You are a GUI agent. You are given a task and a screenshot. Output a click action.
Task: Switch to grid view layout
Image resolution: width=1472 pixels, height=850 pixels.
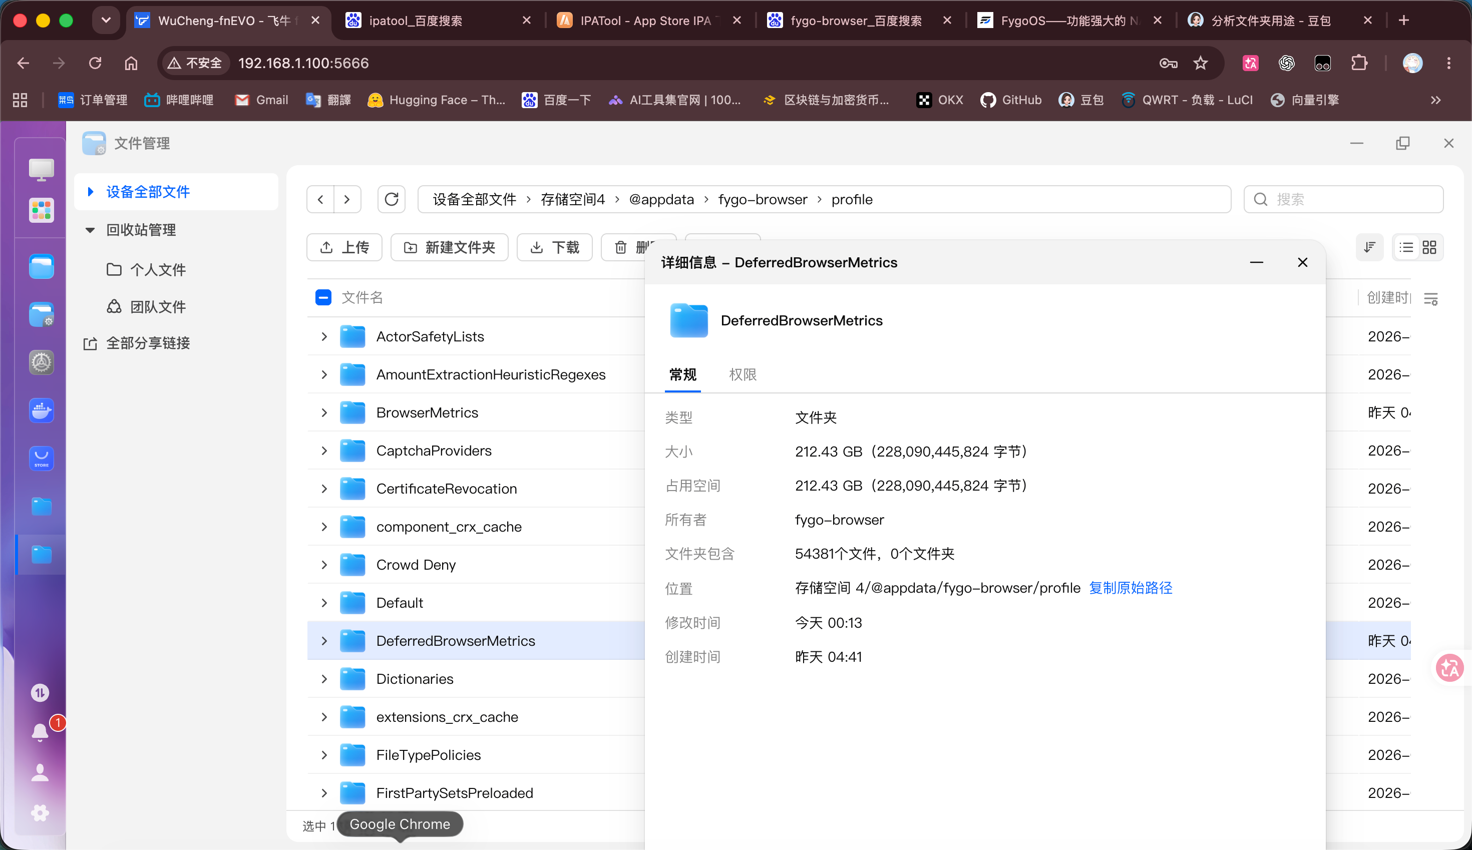coord(1429,247)
